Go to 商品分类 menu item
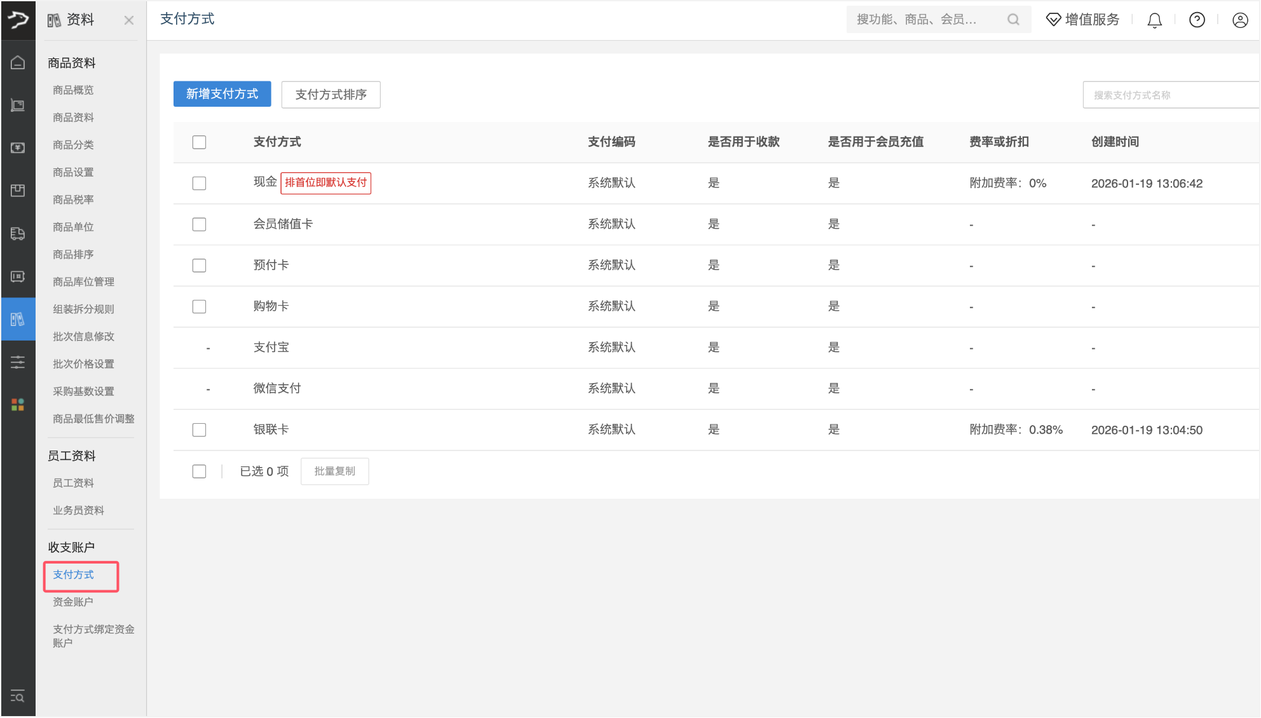The width and height of the screenshot is (1261, 718). [x=73, y=145]
